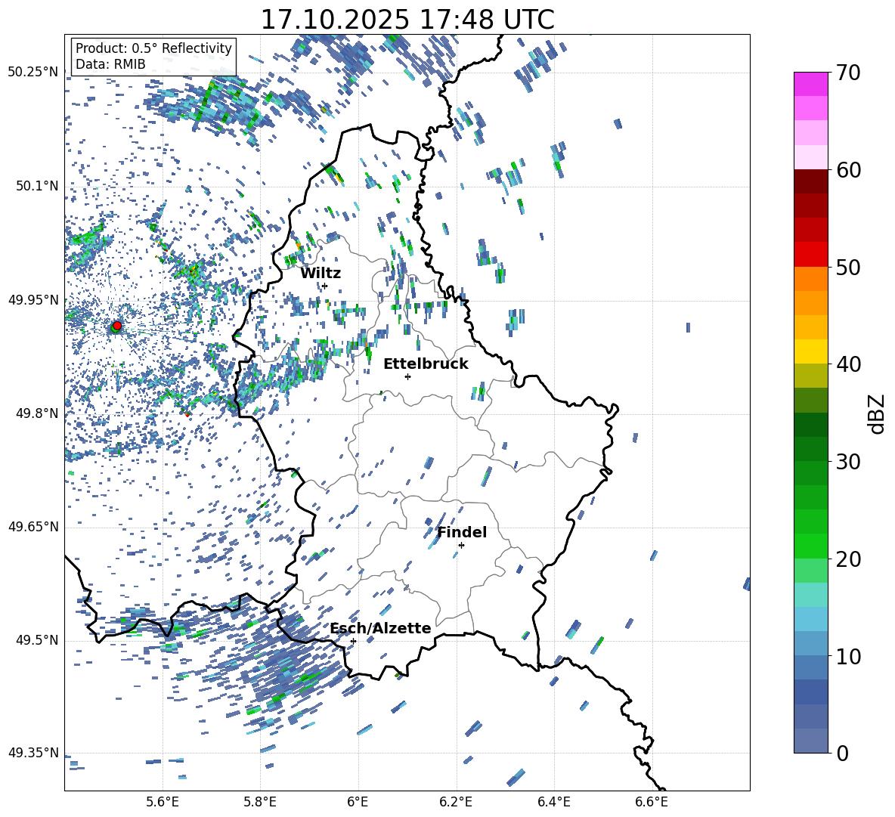Select the Wiltz city label
895x817 pixels.
click(321, 273)
